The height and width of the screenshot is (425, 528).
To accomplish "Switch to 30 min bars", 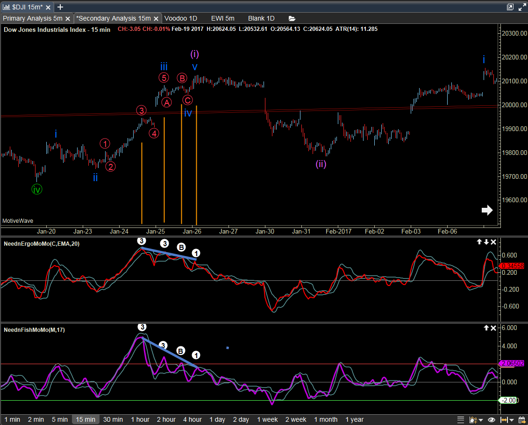I will [113, 419].
